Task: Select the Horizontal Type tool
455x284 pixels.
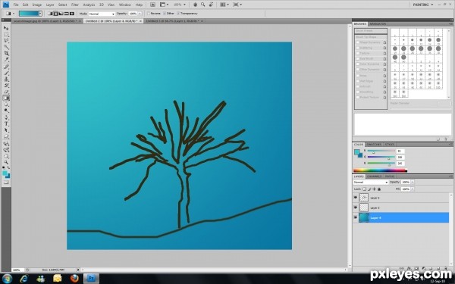Action: point(6,124)
